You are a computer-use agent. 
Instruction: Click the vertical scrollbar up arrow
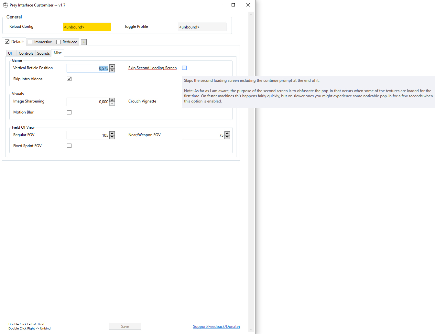coord(251,15)
